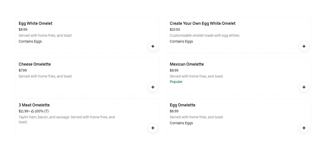Click thumbs-up rating icon on 3 Meat Omelette

pyautogui.click(x=32, y=111)
